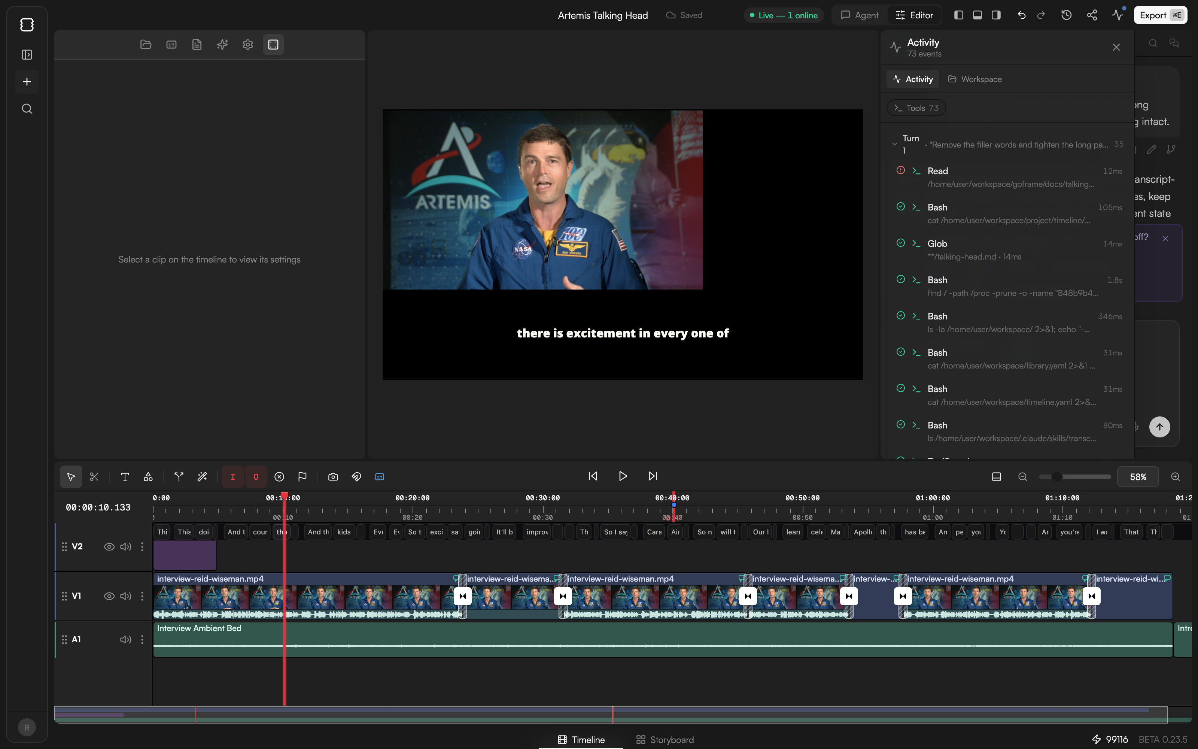Close the Activity panel
The image size is (1198, 749).
1116,47
